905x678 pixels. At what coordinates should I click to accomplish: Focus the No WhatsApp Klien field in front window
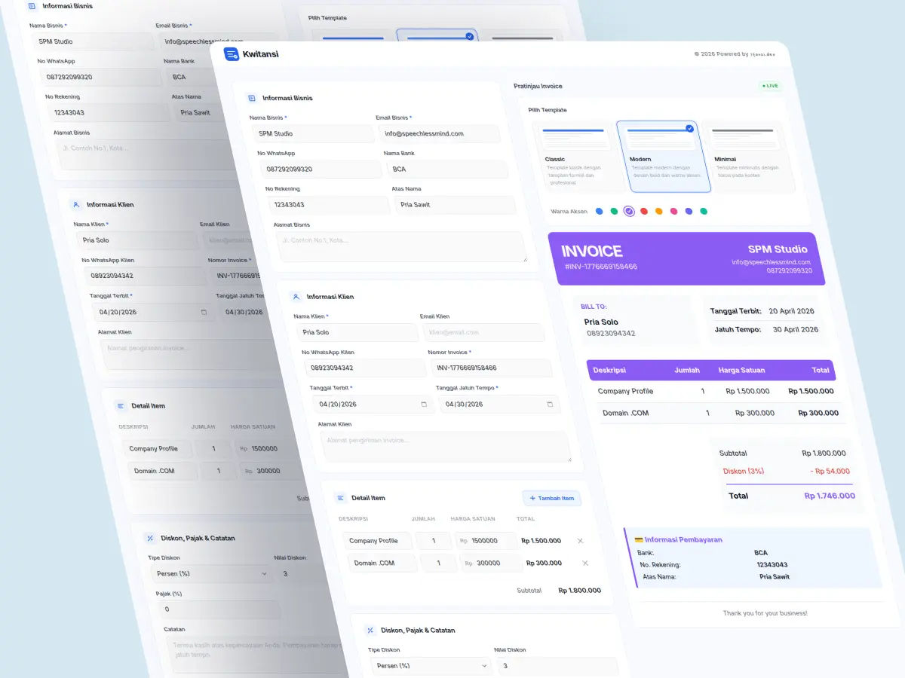[366, 368]
